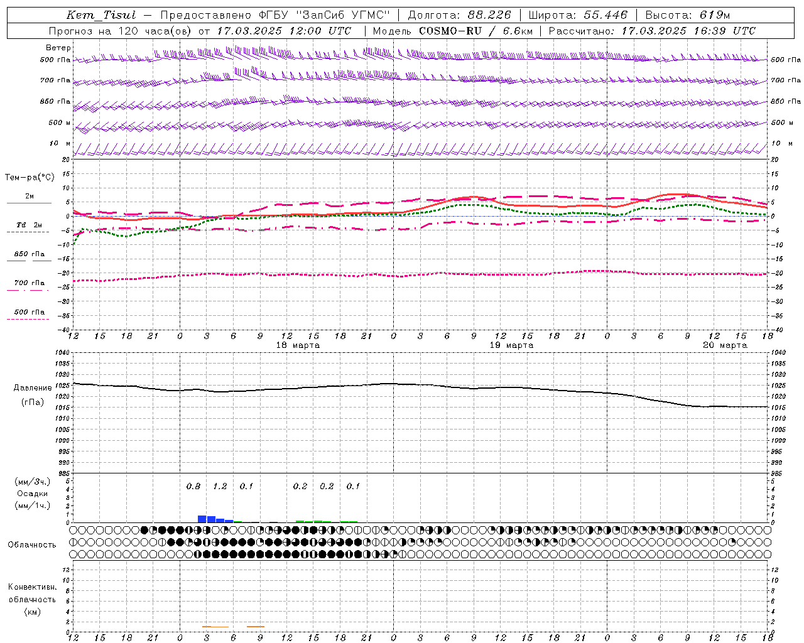The width and height of the screenshot is (804, 643).
Task: Click the "Широта: 55.446" latitude value
Action: tap(578, 15)
